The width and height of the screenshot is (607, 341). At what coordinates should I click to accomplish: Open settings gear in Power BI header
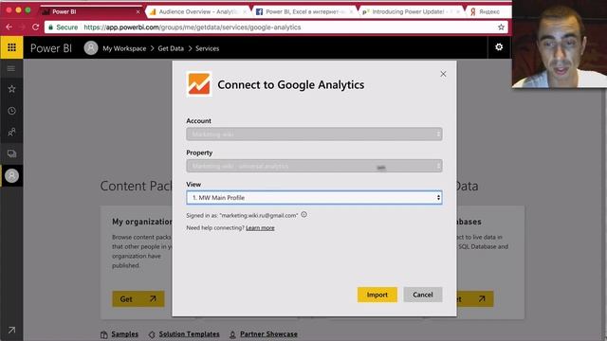point(499,47)
